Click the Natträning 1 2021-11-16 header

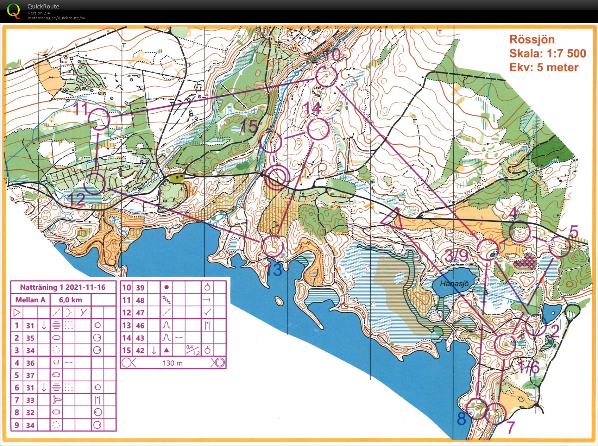point(63,287)
